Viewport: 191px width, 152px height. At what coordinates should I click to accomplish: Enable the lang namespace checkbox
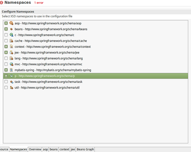click(x=6, y=58)
